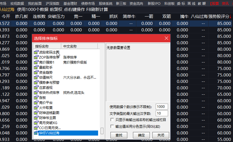Click the indicator list scrollbar thumb
The height and width of the screenshot is (142, 233).
pos(102,131)
